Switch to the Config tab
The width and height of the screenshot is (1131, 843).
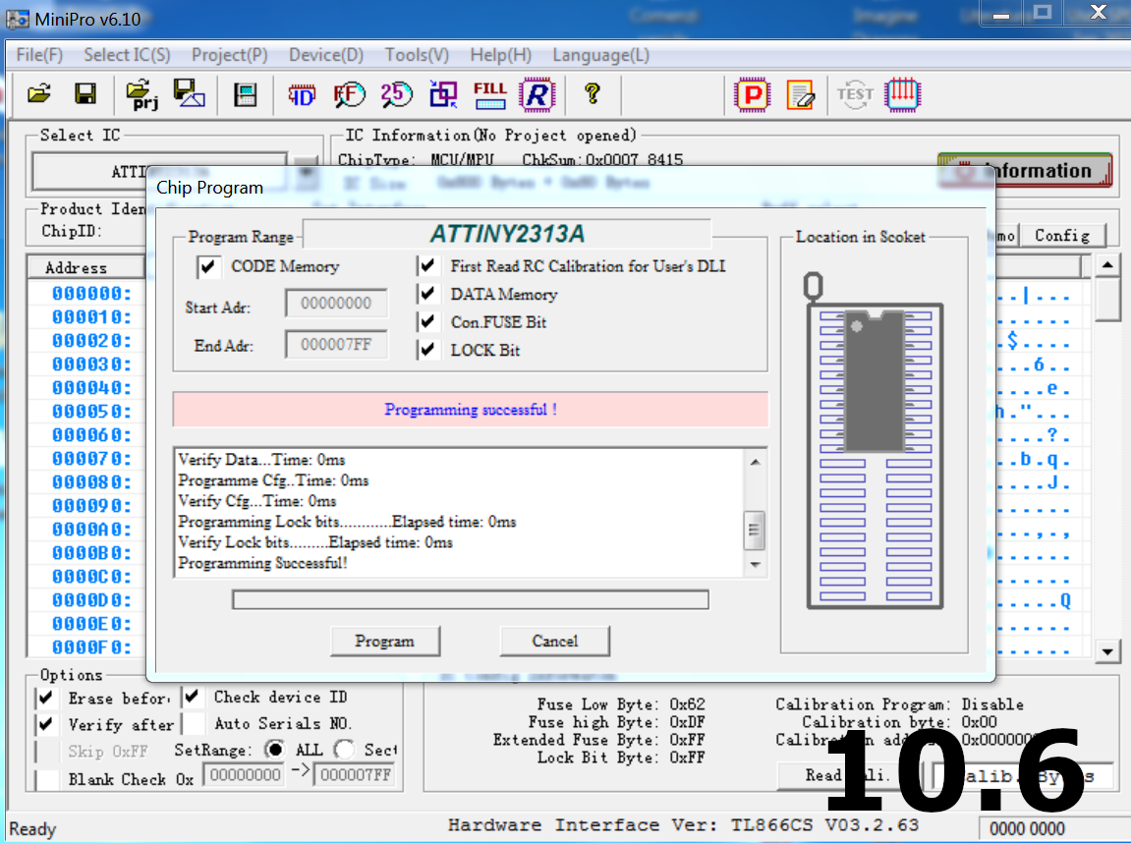(x=1062, y=235)
